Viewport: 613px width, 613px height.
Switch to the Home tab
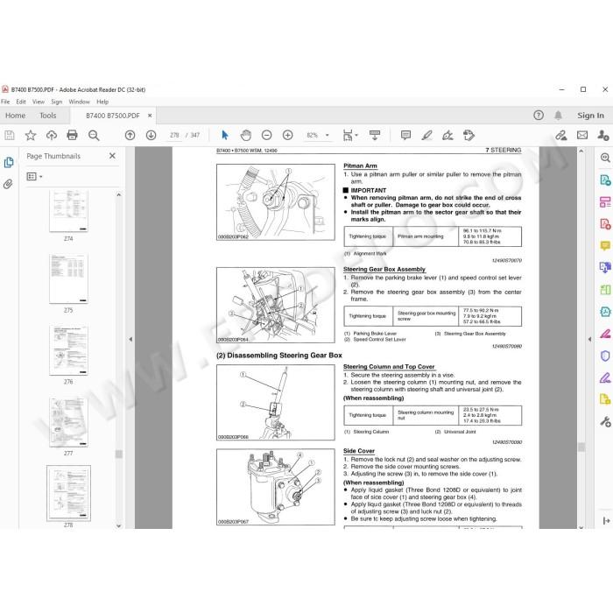click(16, 116)
